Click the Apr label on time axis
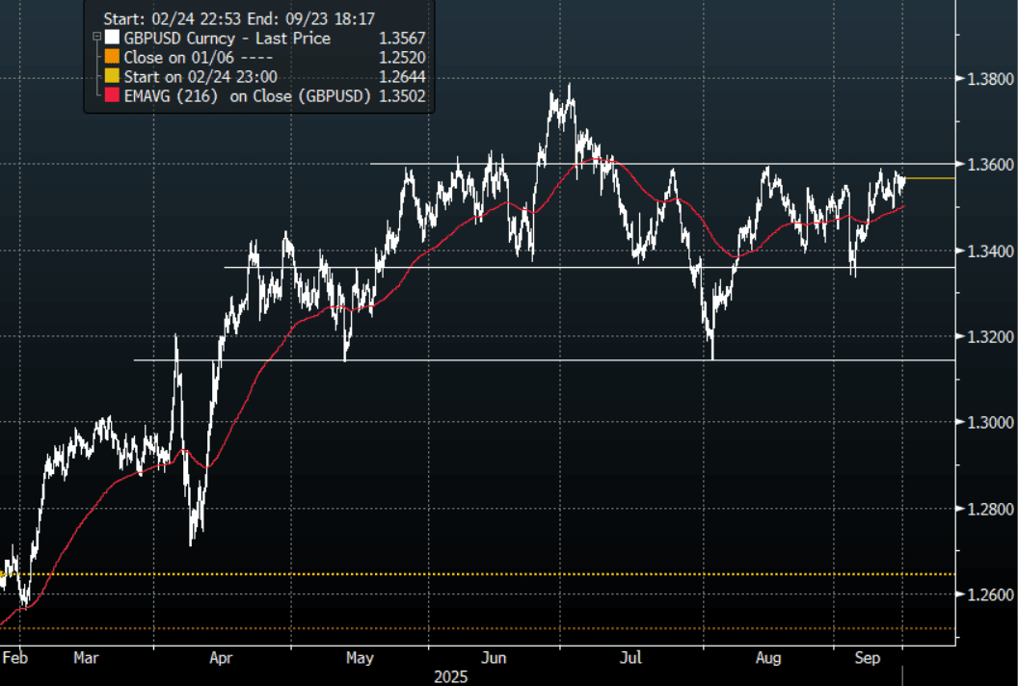This screenshot has width=1018, height=686. pos(222,659)
